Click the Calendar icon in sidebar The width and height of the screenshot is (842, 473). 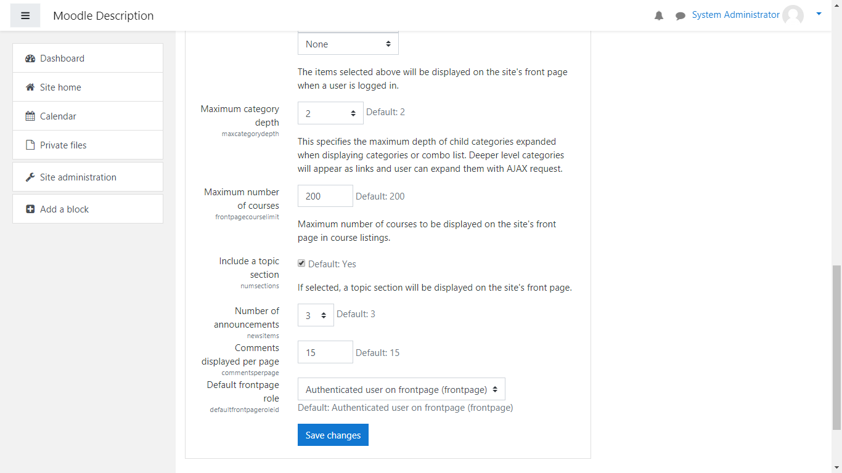[30, 116]
